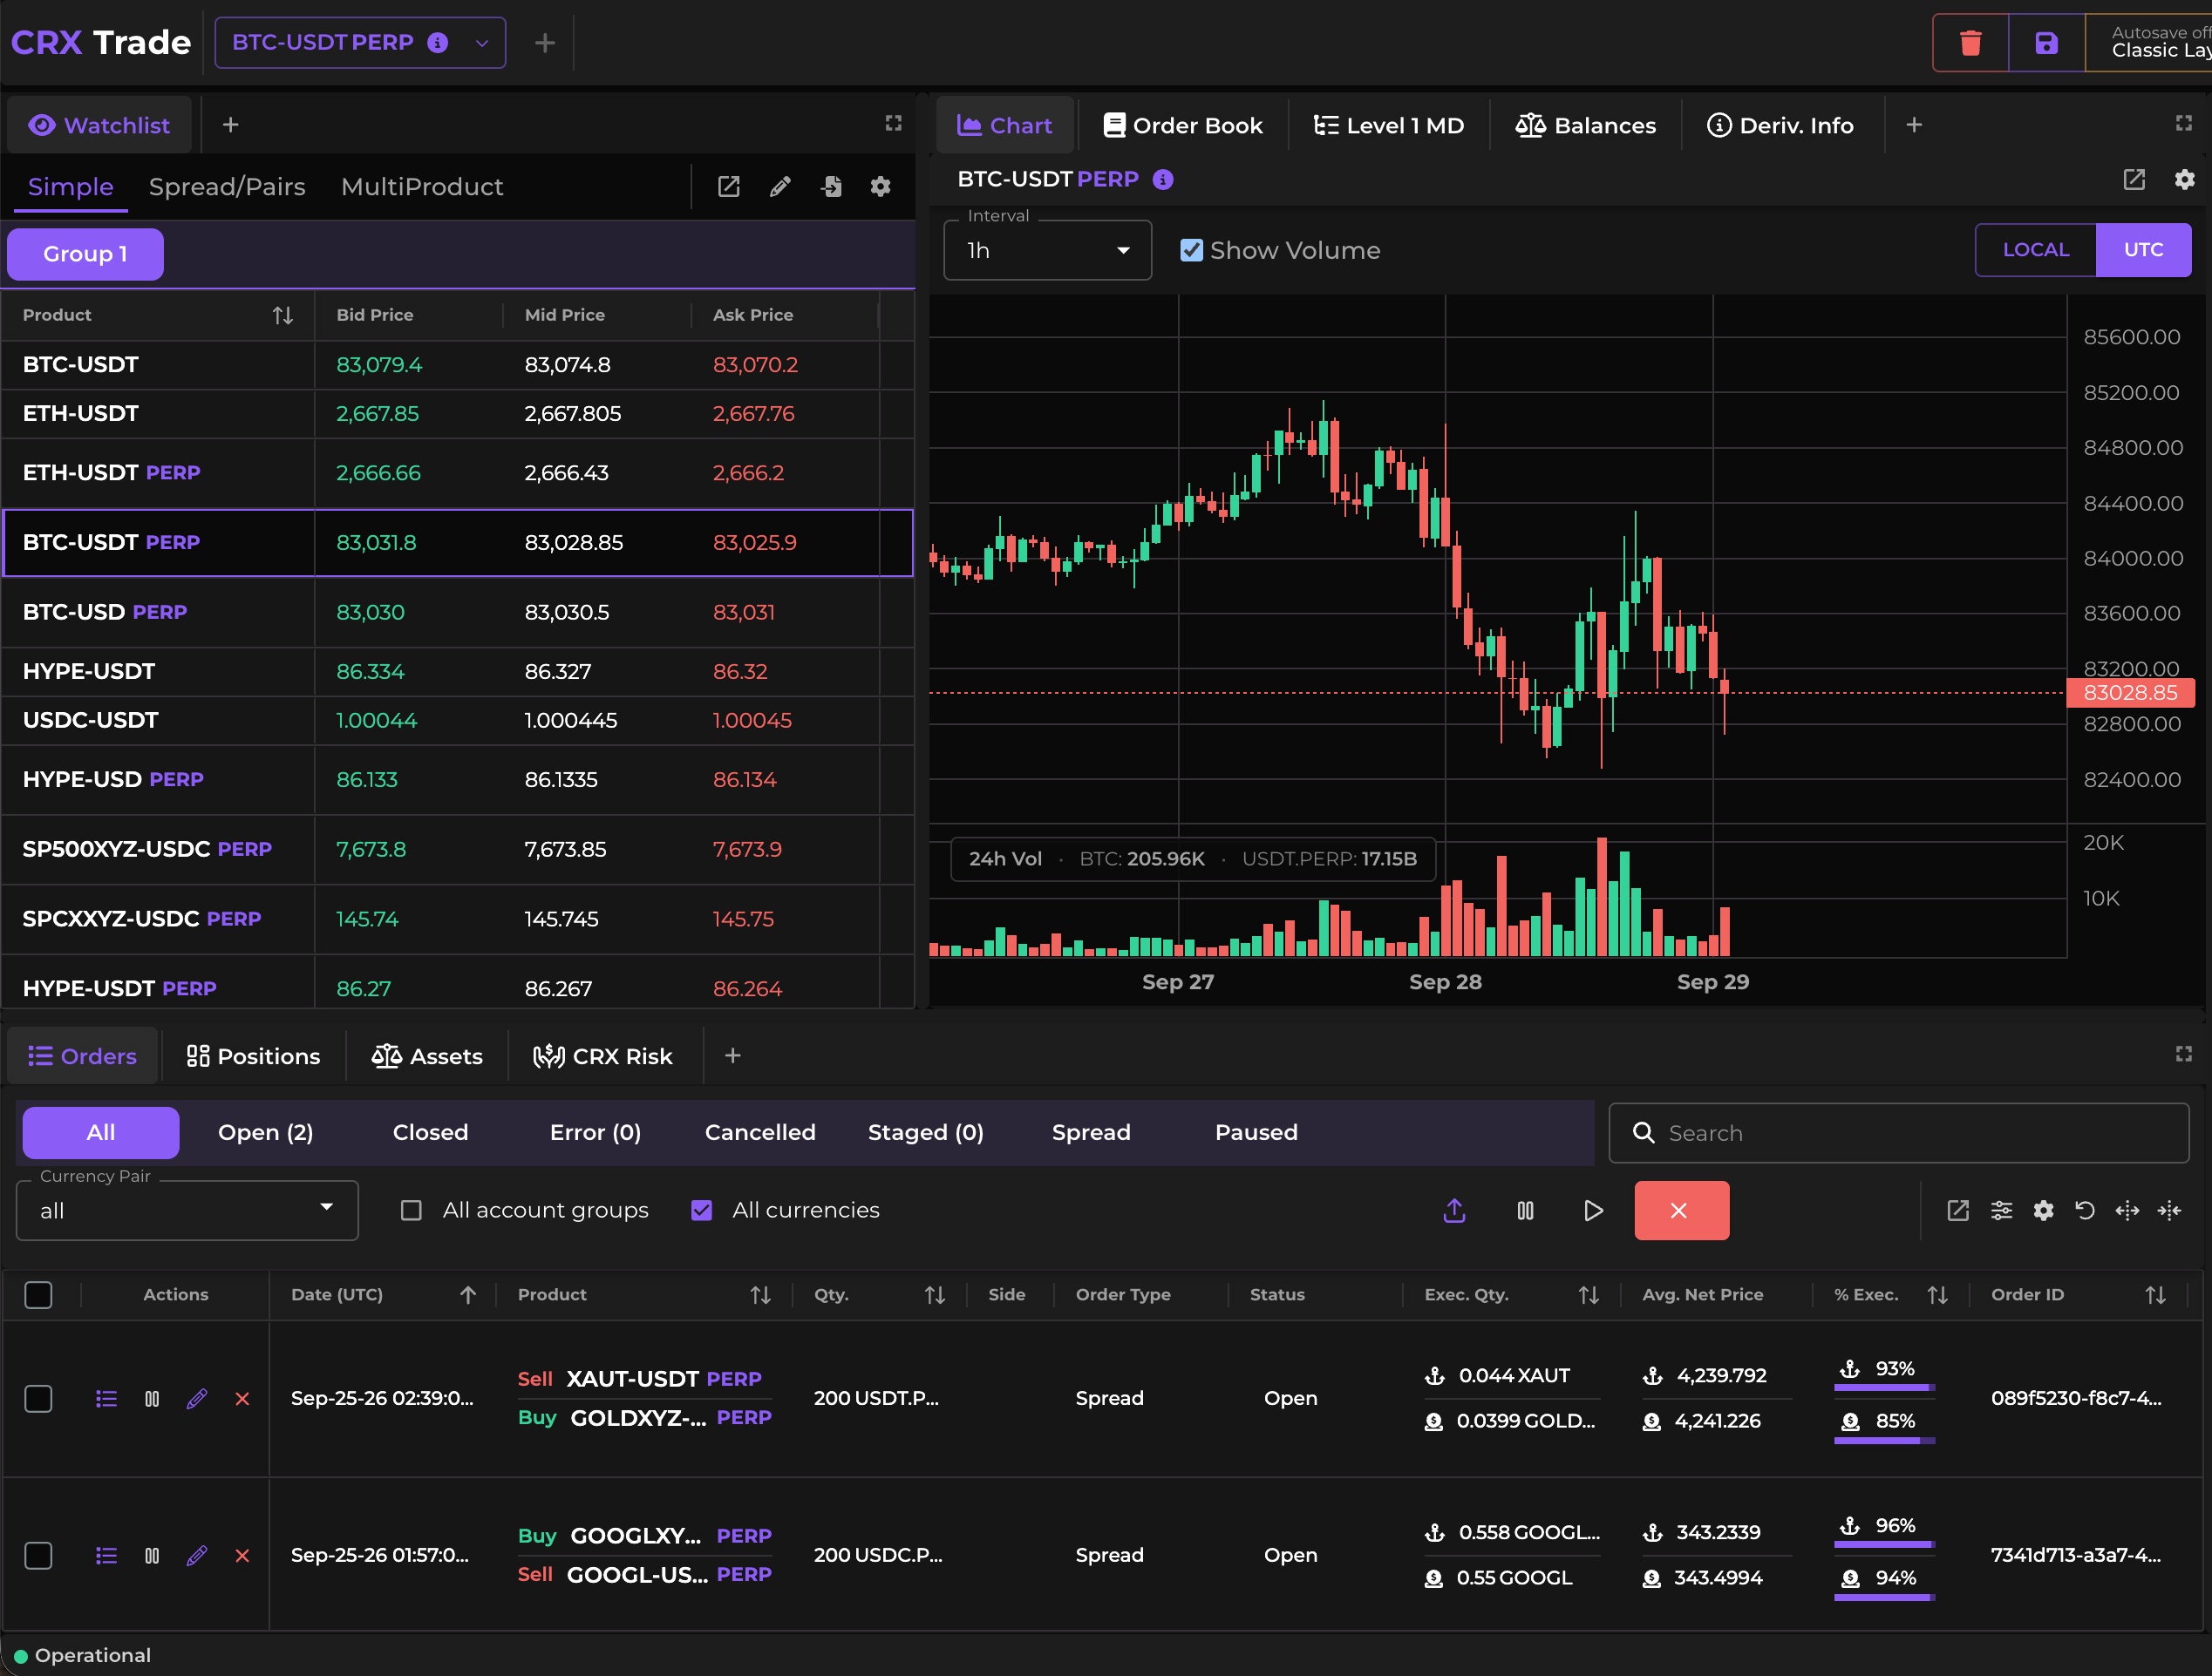Open details list icon for GOOGLXY order
The image size is (2212, 1676).
[x=106, y=1555]
